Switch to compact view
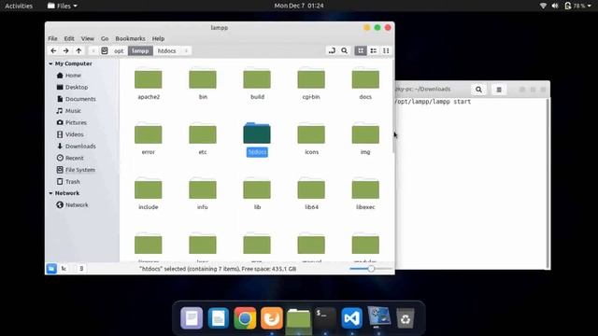 pos(386,50)
